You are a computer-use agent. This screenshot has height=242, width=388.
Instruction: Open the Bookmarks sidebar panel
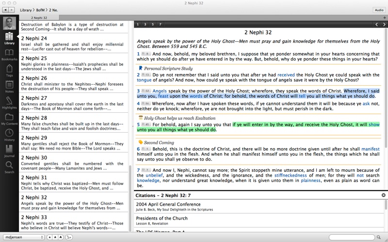(9, 55)
